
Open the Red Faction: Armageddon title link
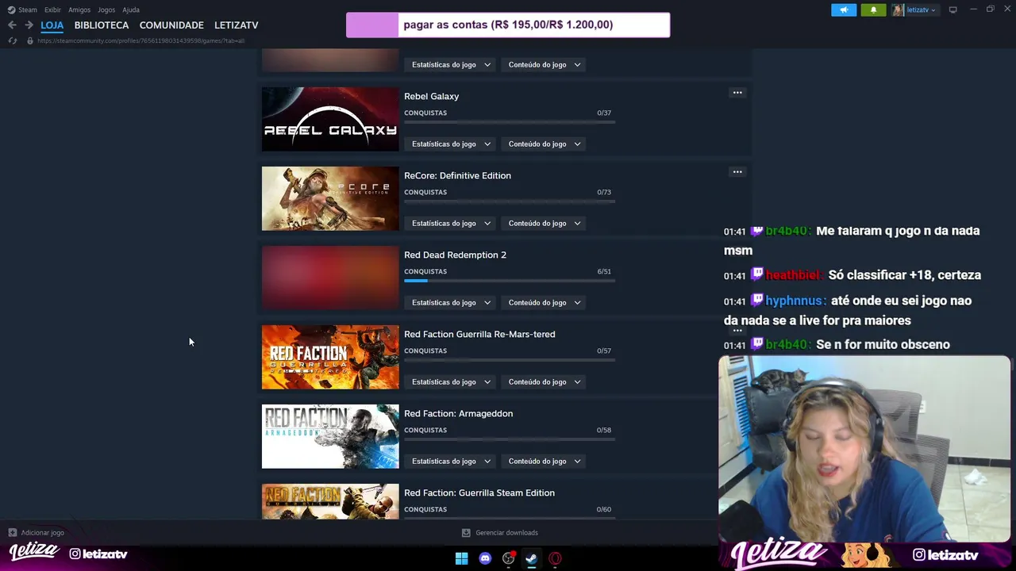coord(458,414)
